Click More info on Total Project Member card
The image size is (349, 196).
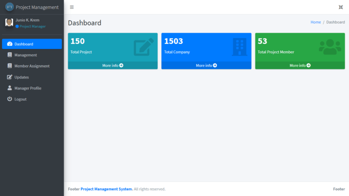[x=300, y=65]
